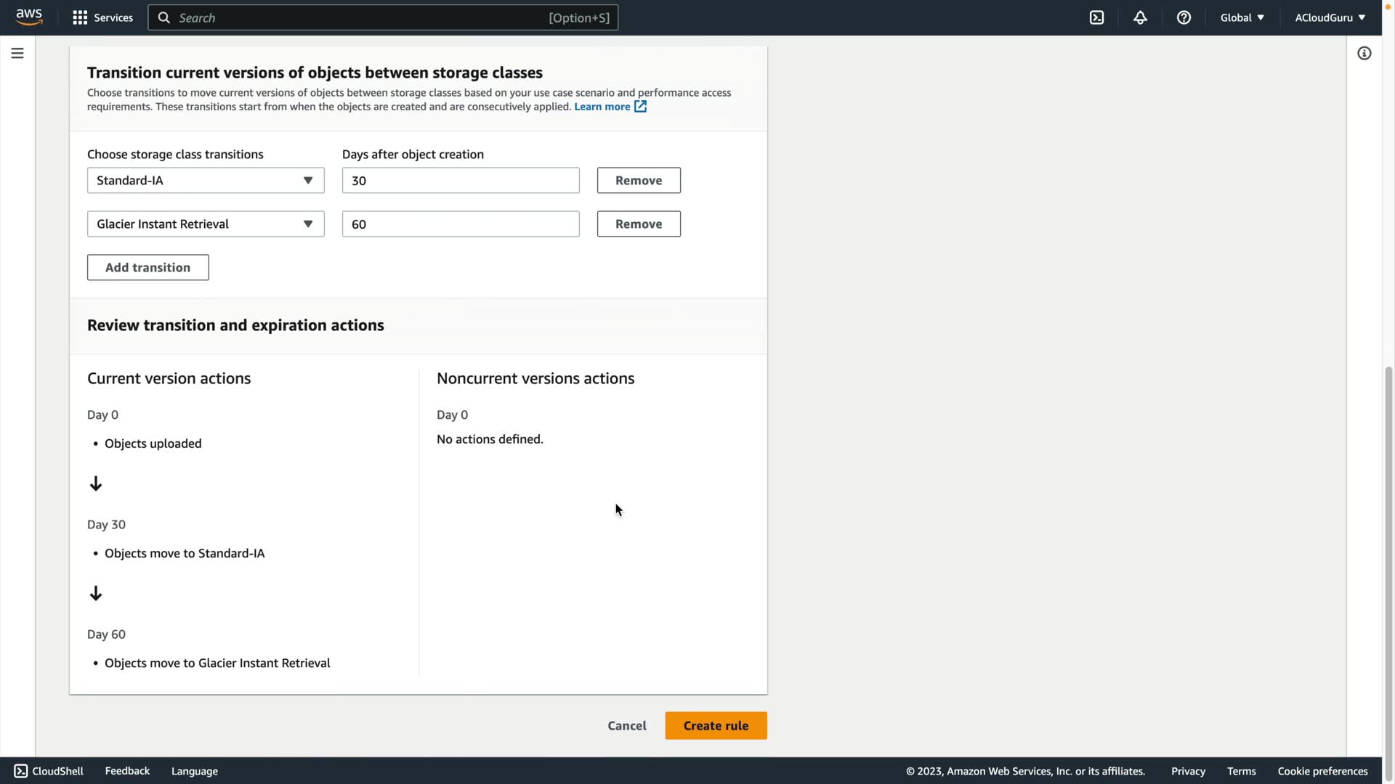1395x784 pixels.
Task: Expand the Global region dropdown
Action: pos(1242,17)
